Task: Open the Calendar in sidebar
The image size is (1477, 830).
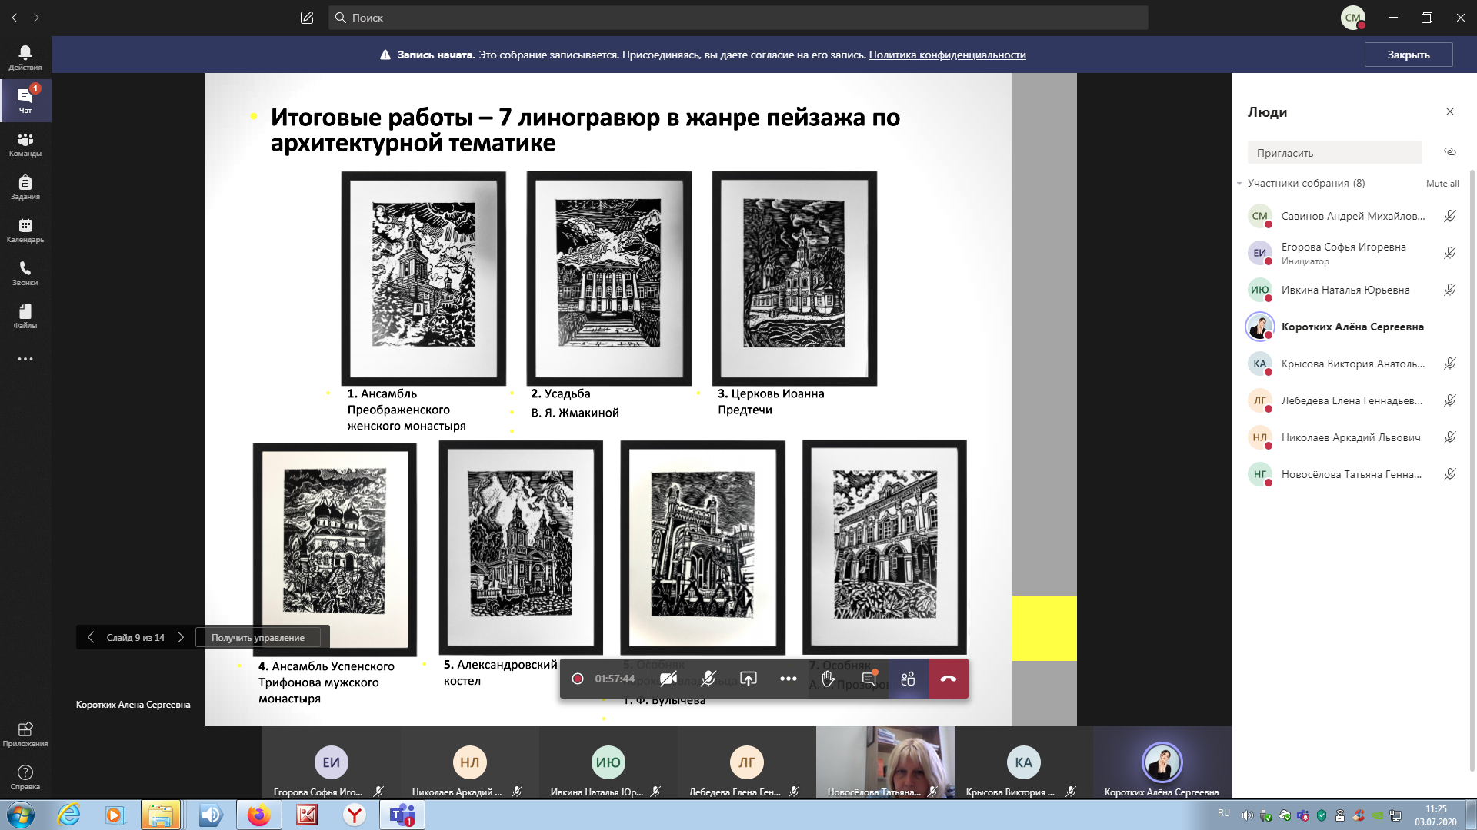Action: (25, 230)
